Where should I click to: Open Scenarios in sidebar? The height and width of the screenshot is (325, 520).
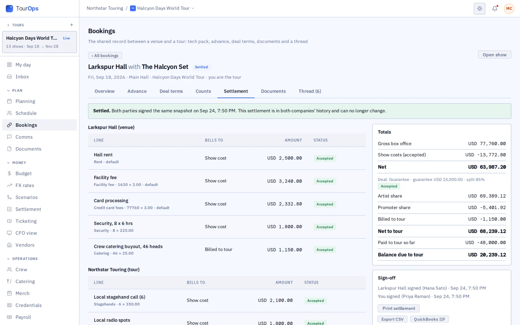pos(40,197)
